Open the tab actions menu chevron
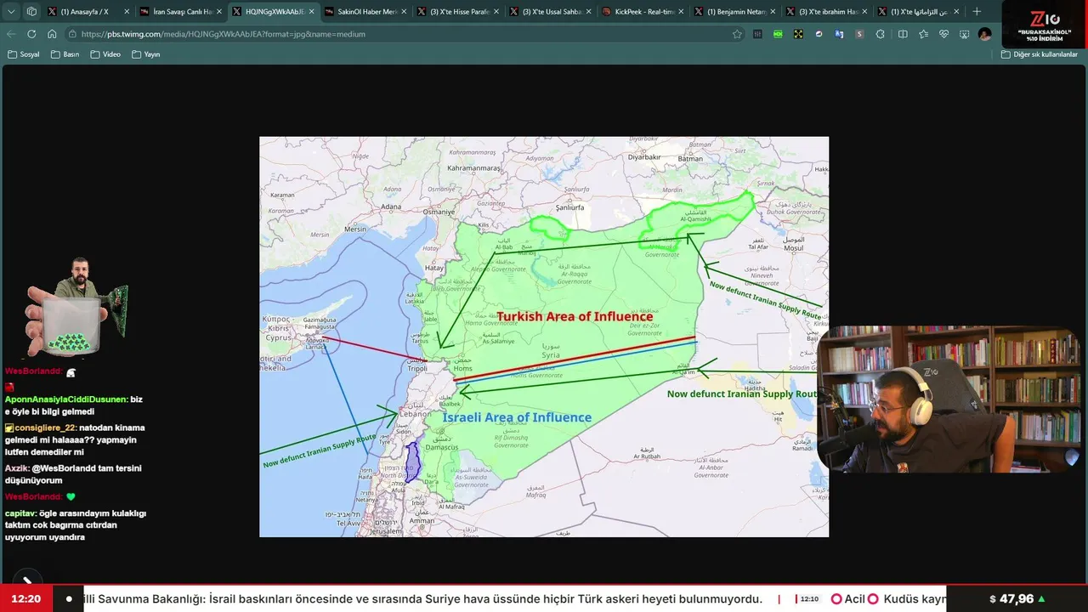 (x=11, y=12)
